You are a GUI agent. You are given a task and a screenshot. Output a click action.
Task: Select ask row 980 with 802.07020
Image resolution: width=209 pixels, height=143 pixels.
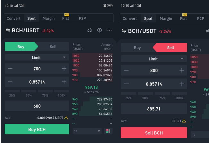92,75
